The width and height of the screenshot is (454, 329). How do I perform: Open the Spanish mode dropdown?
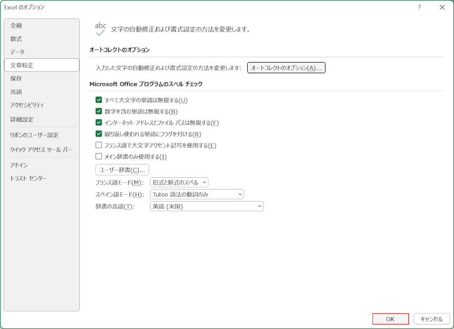coord(197,195)
